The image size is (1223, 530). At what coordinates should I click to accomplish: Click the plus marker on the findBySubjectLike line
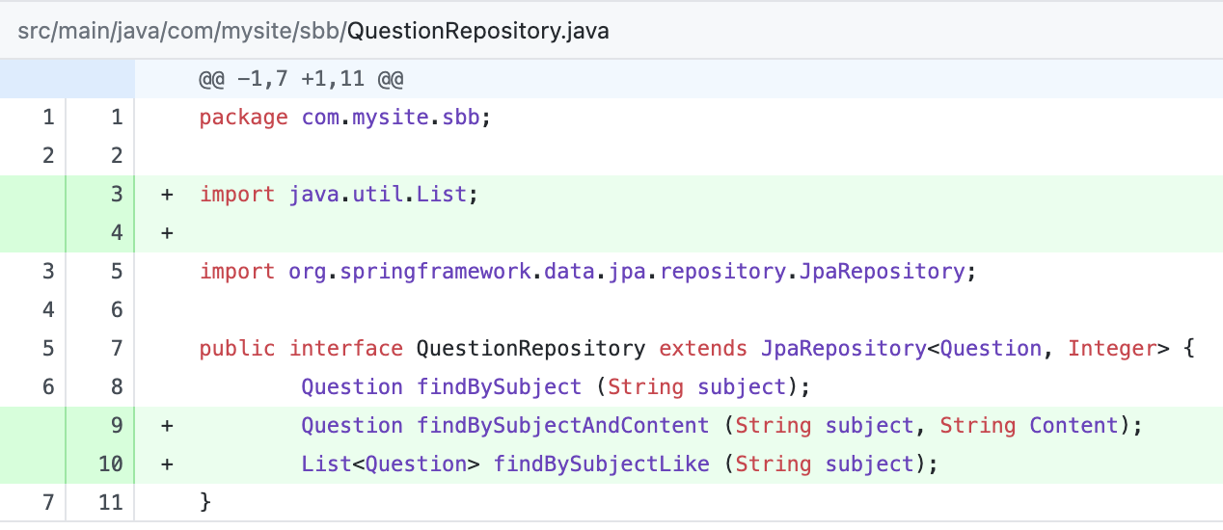click(167, 464)
